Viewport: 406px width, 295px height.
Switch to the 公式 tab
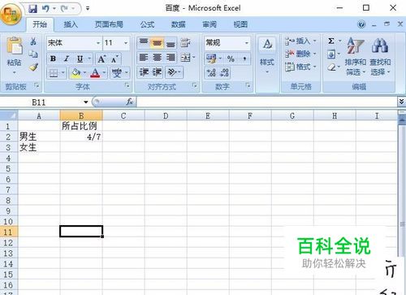point(147,24)
